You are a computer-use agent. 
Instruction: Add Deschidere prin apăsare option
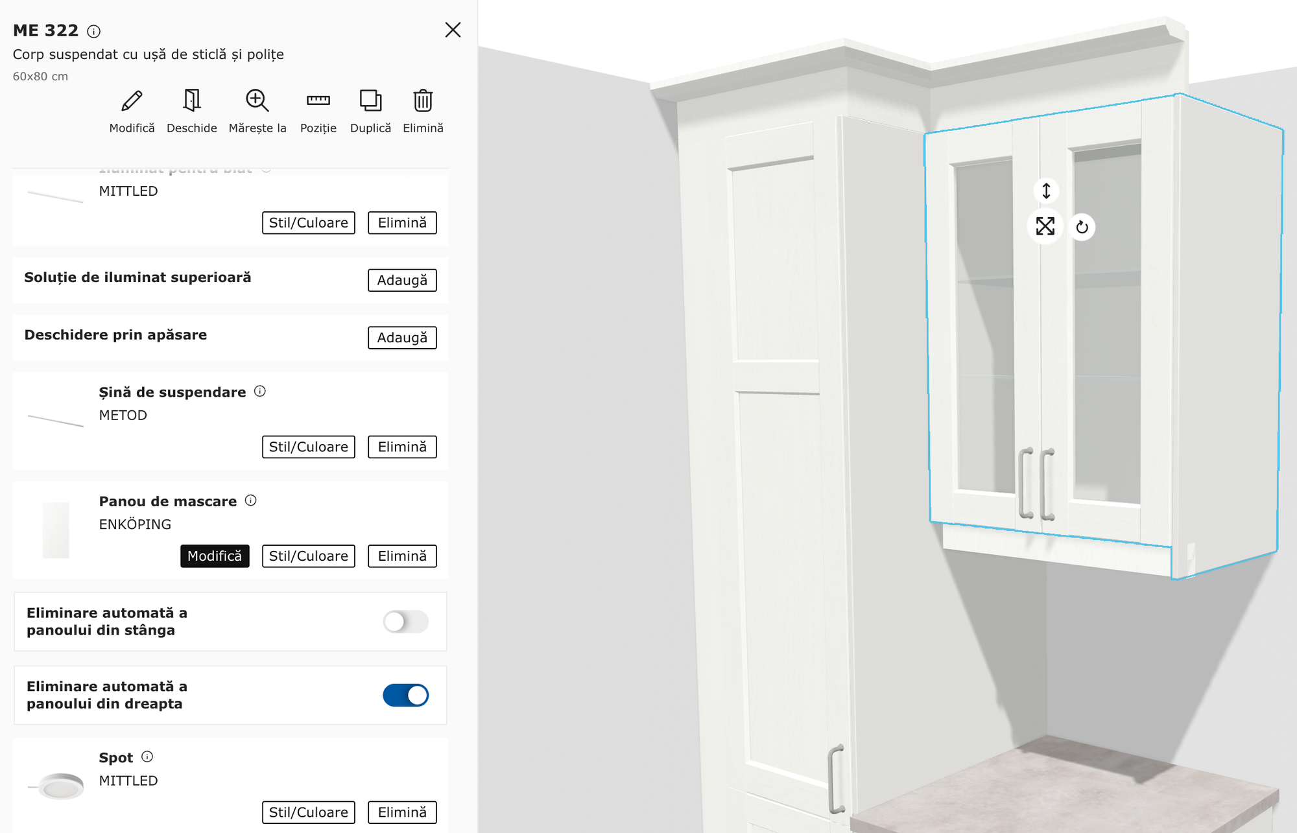[402, 338]
